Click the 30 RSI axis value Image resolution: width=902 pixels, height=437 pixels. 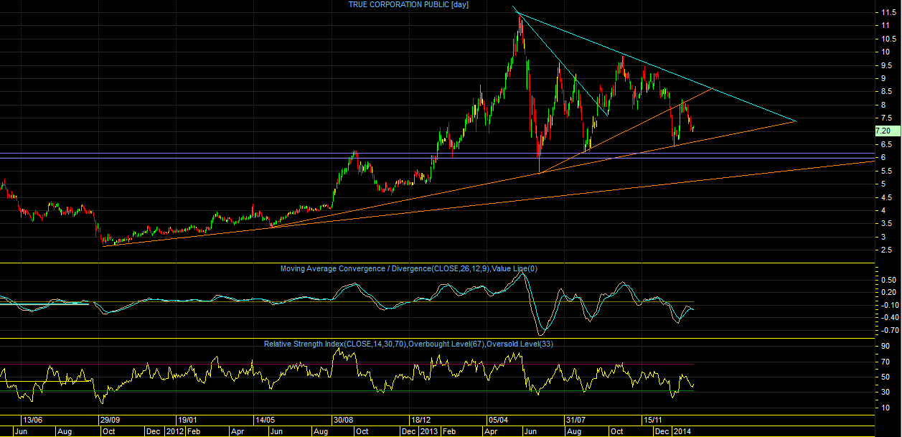click(885, 392)
